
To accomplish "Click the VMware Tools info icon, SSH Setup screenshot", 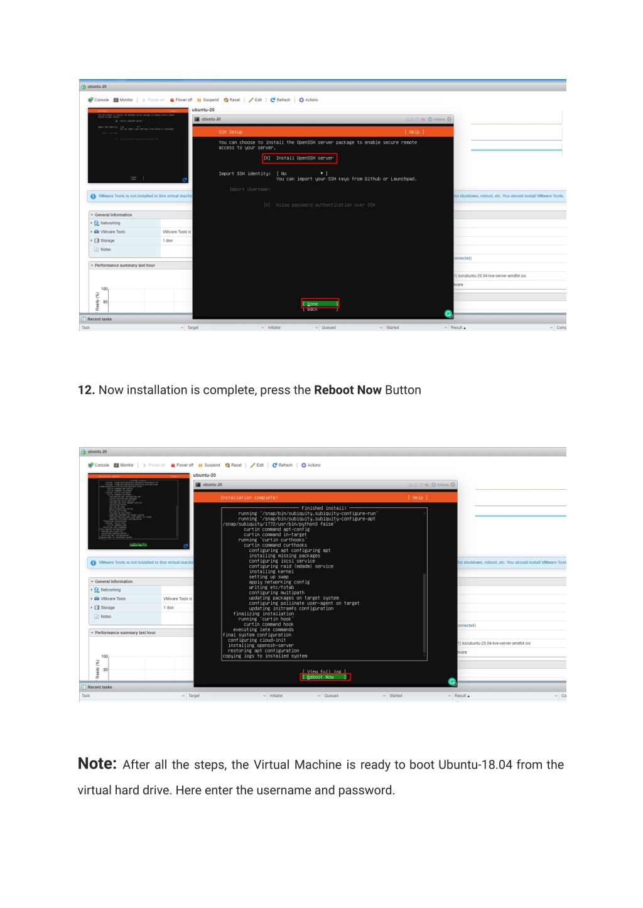I will 93,196.
